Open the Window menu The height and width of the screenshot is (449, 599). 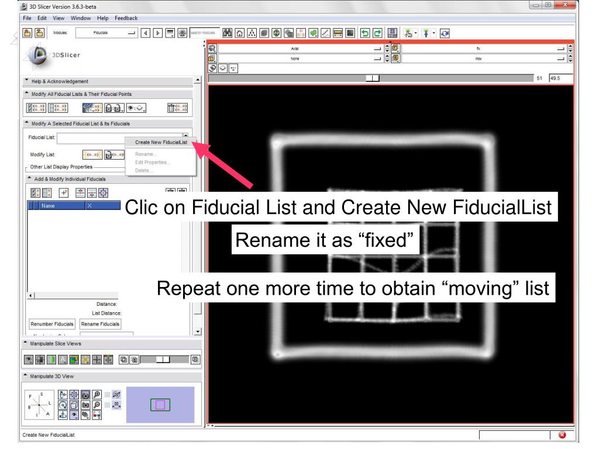point(81,18)
